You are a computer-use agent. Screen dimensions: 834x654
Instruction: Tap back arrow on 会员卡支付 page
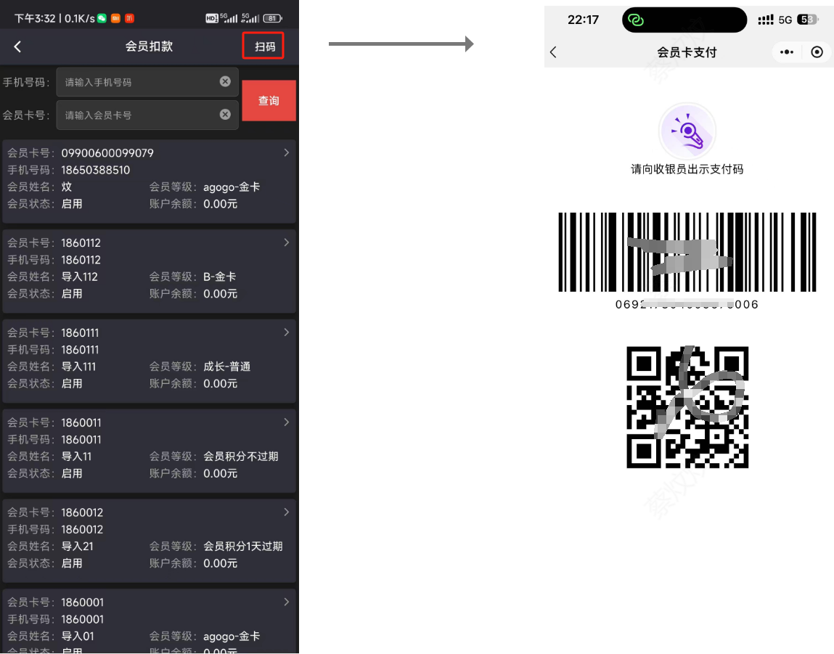553,52
